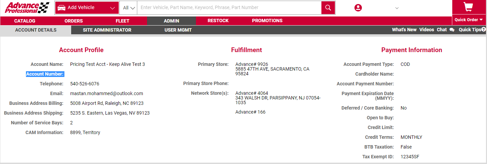Screen dimensions: 487x164
Task: Click the Deferred / Core Banking No value
Action: (x=404, y=108)
